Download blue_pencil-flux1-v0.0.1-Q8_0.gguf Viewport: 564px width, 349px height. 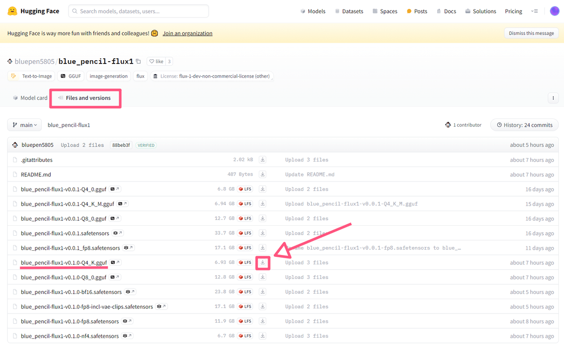point(263,218)
